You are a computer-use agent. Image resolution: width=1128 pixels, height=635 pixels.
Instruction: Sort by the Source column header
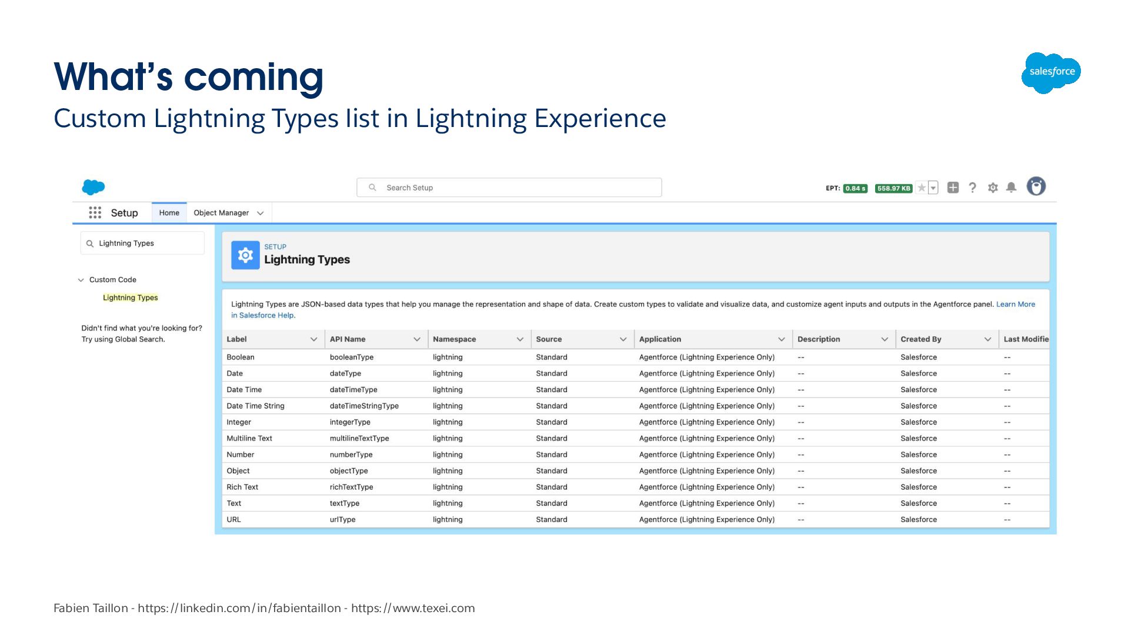tap(549, 339)
